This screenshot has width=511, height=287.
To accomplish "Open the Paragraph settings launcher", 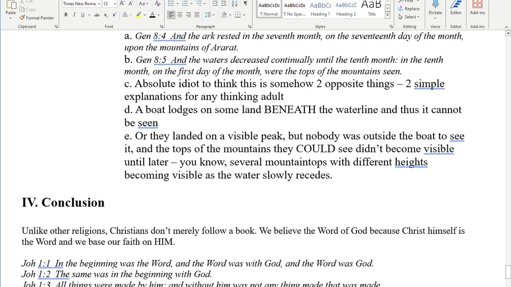I will tap(250, 27).
